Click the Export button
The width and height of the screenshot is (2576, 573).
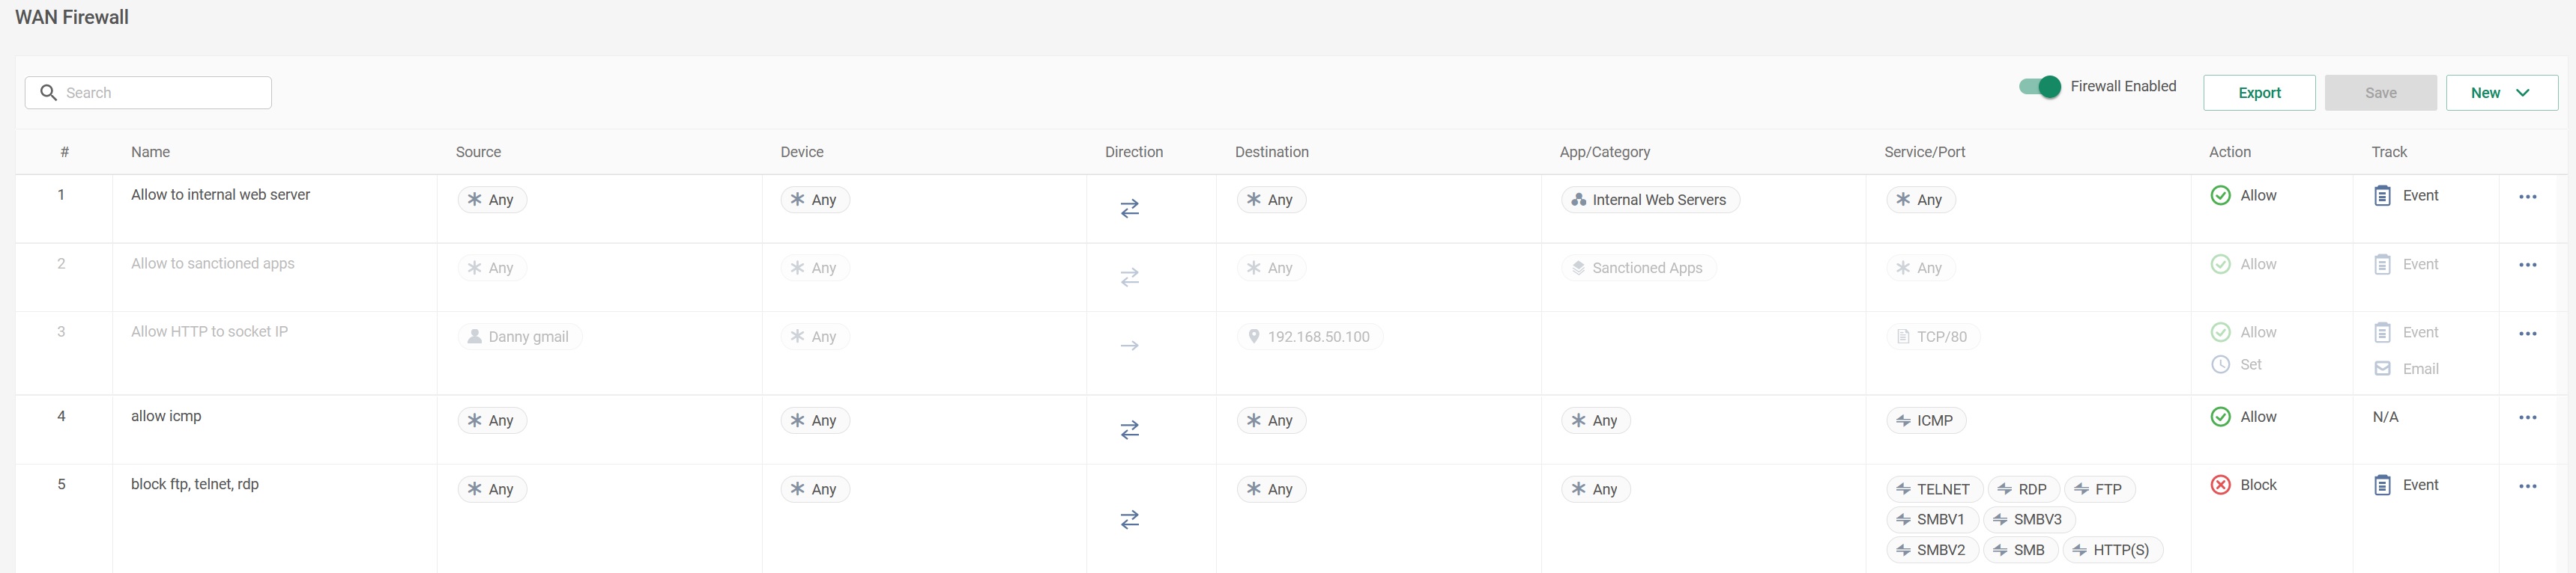point(2258,93)
